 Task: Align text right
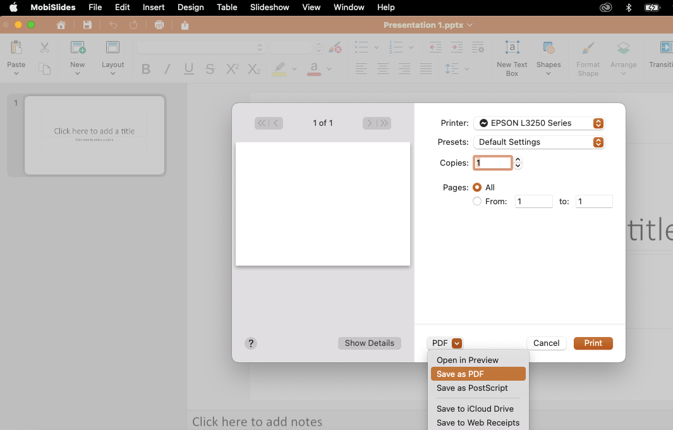click(404, 69)
